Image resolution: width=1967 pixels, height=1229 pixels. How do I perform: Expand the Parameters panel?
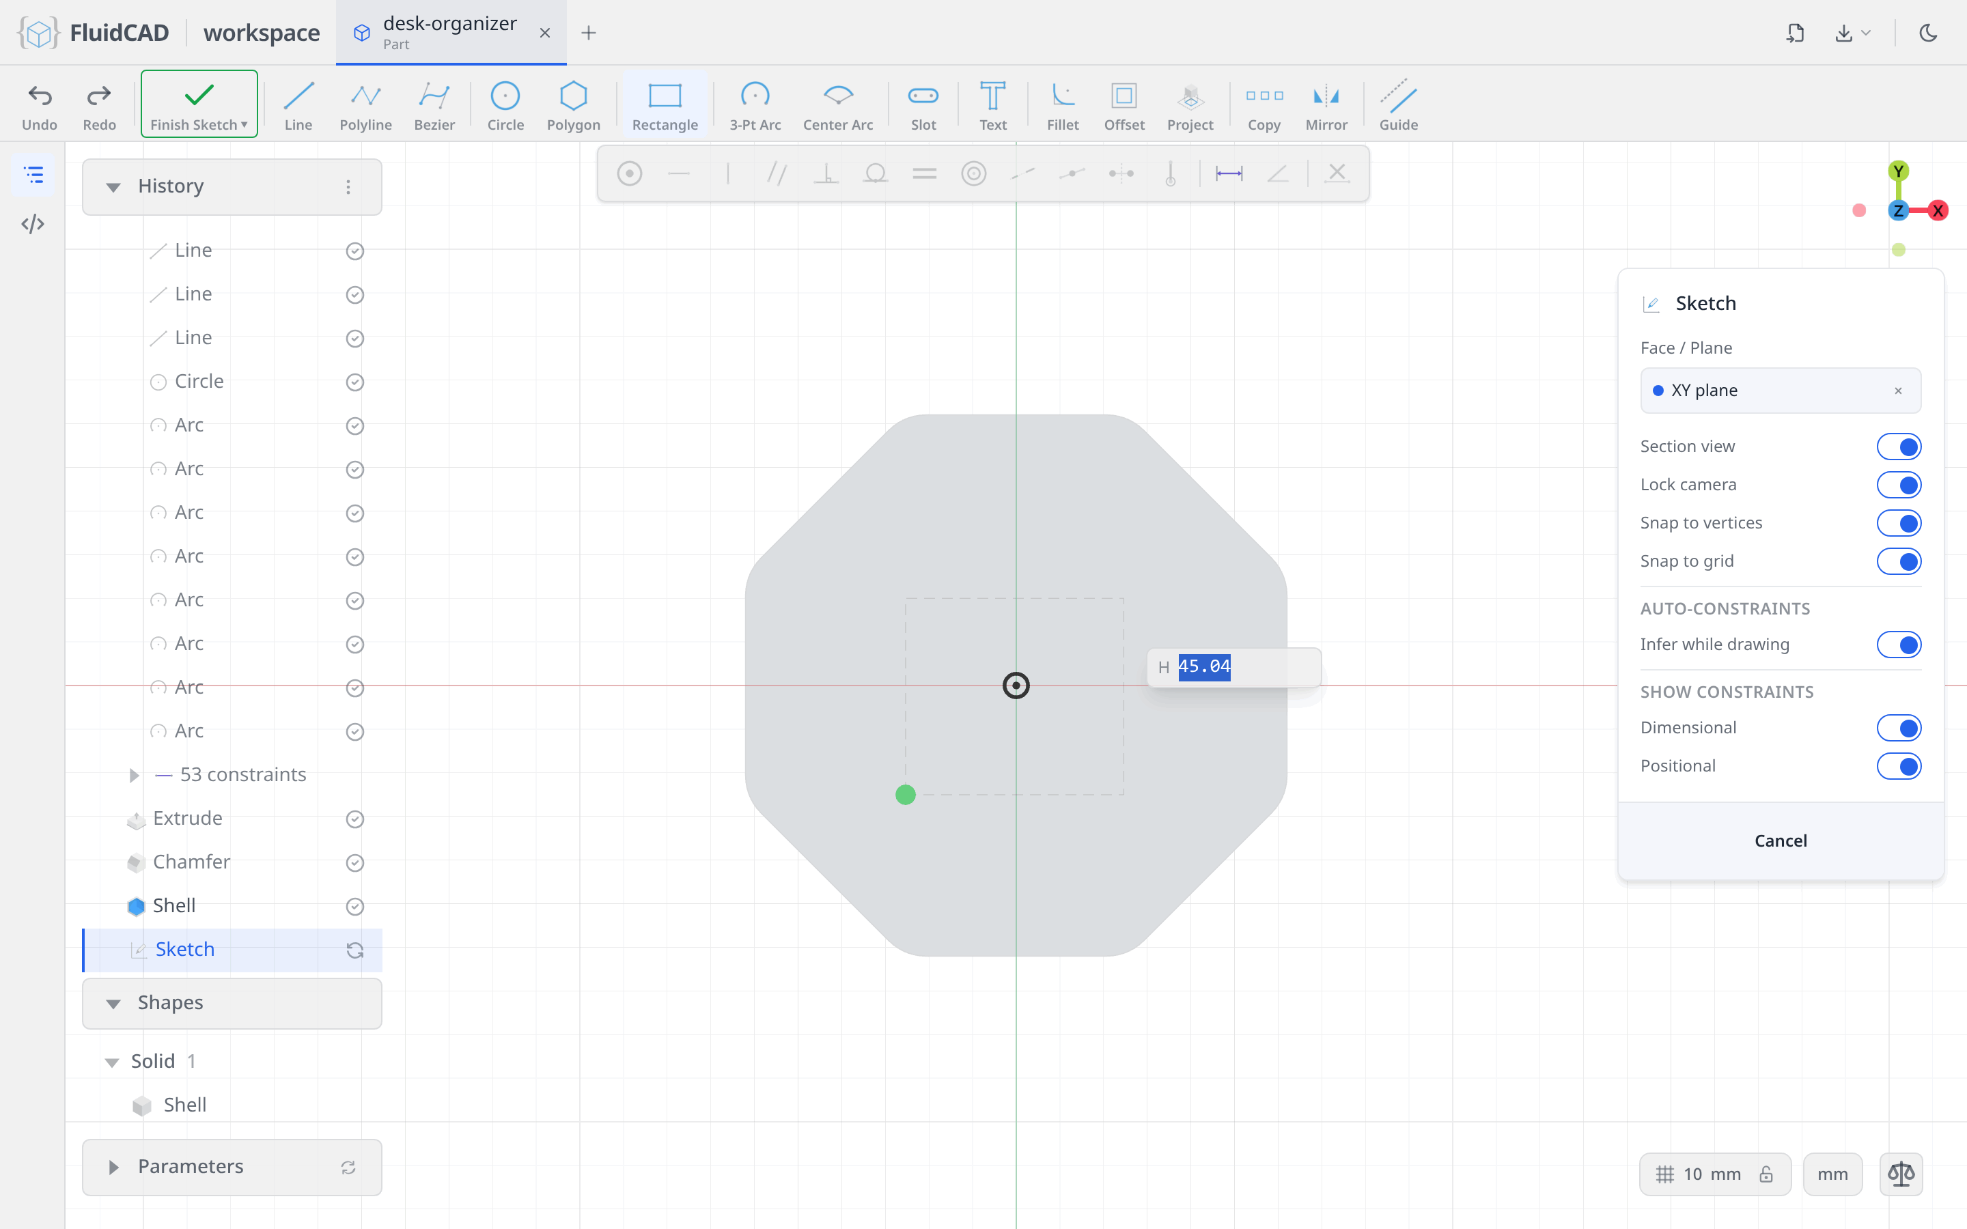(113, 1168)
